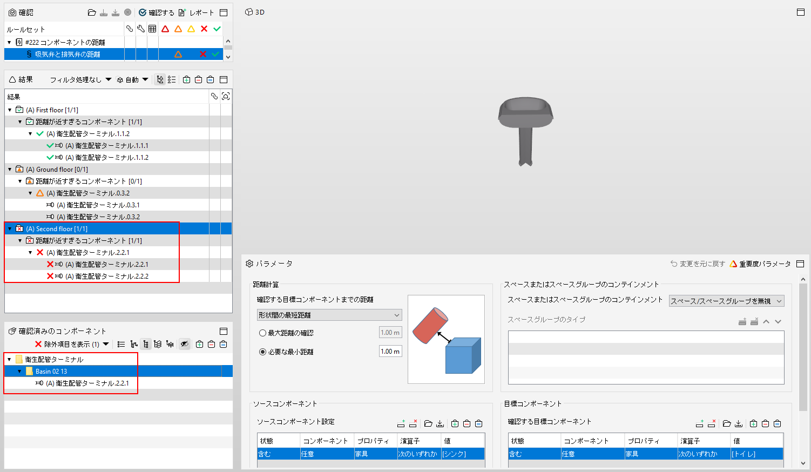The height and width of the screenshot is (472, 811).
Task: Select result (A) 衛生配管ターミナル.0.3.2 with orange triangle
Action: coord(88,193)
